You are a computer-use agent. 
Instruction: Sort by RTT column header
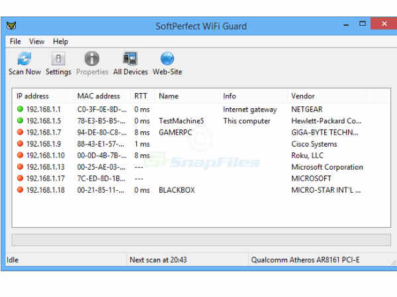pyautogui.click(x=140, y=96)
